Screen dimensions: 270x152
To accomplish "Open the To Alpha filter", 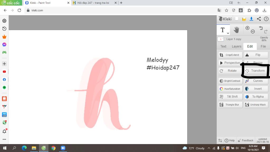I will coord(256,97).
